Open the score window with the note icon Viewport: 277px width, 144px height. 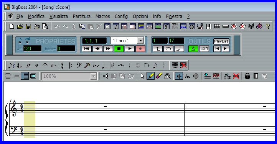click(x=116, y=26)
